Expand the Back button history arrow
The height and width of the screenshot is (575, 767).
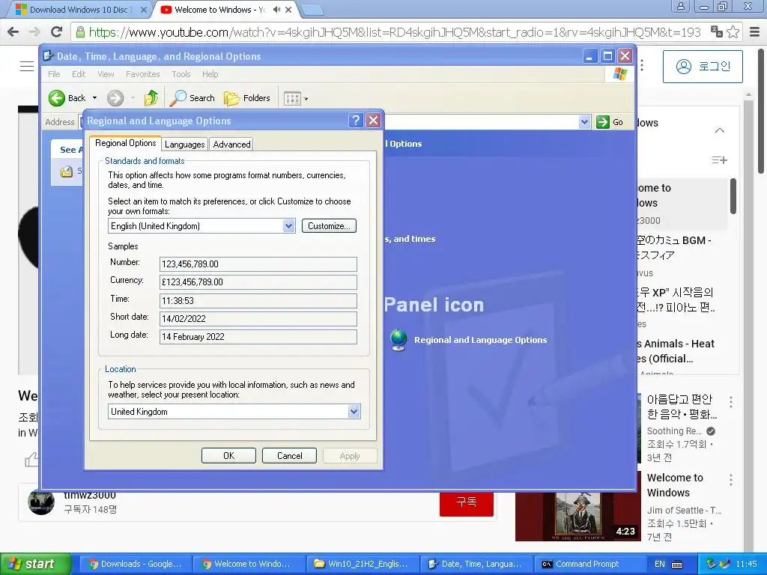click(95, 98)
